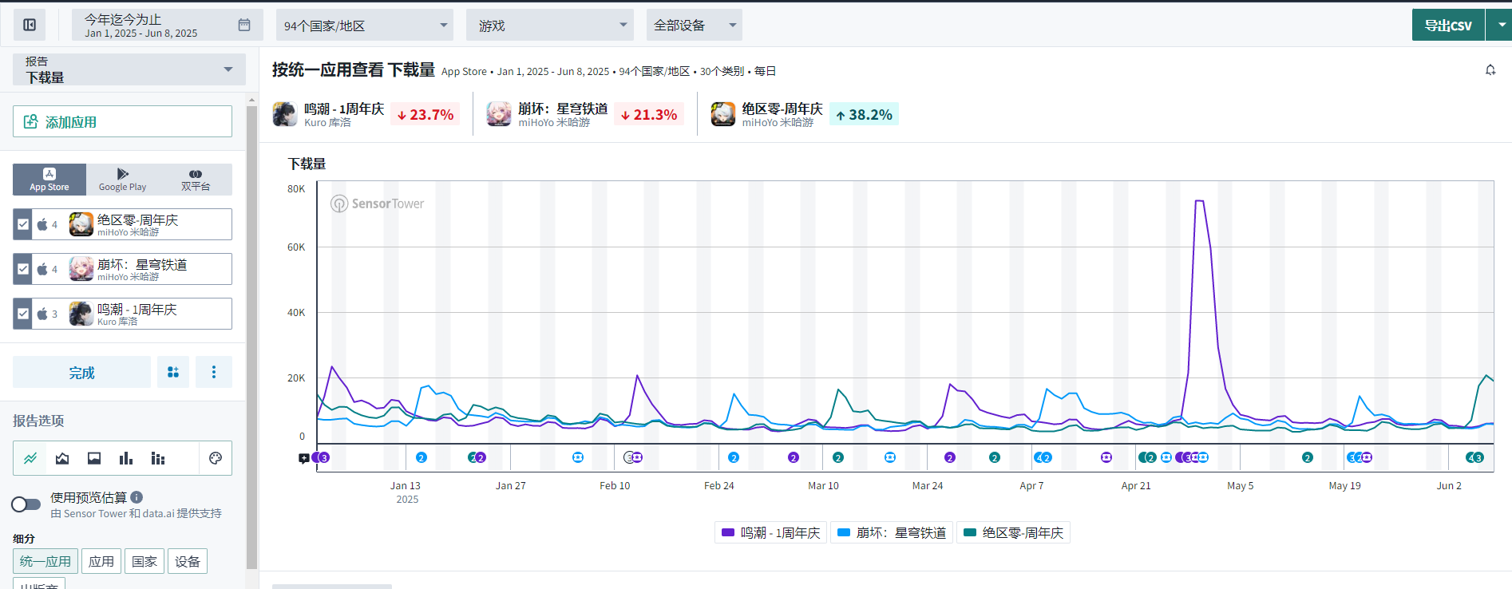Click 鸣潮 app icon in header summary

285,114
